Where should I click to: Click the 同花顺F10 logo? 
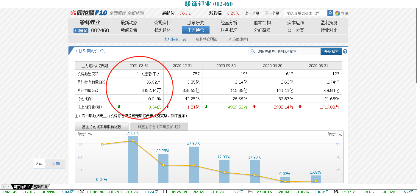(89, 13)
